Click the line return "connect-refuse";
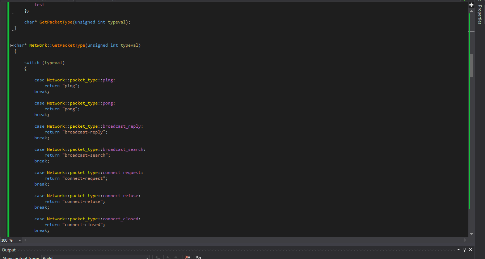The width and height of the screenshot is (485, 259). click(x=75, y=201)
